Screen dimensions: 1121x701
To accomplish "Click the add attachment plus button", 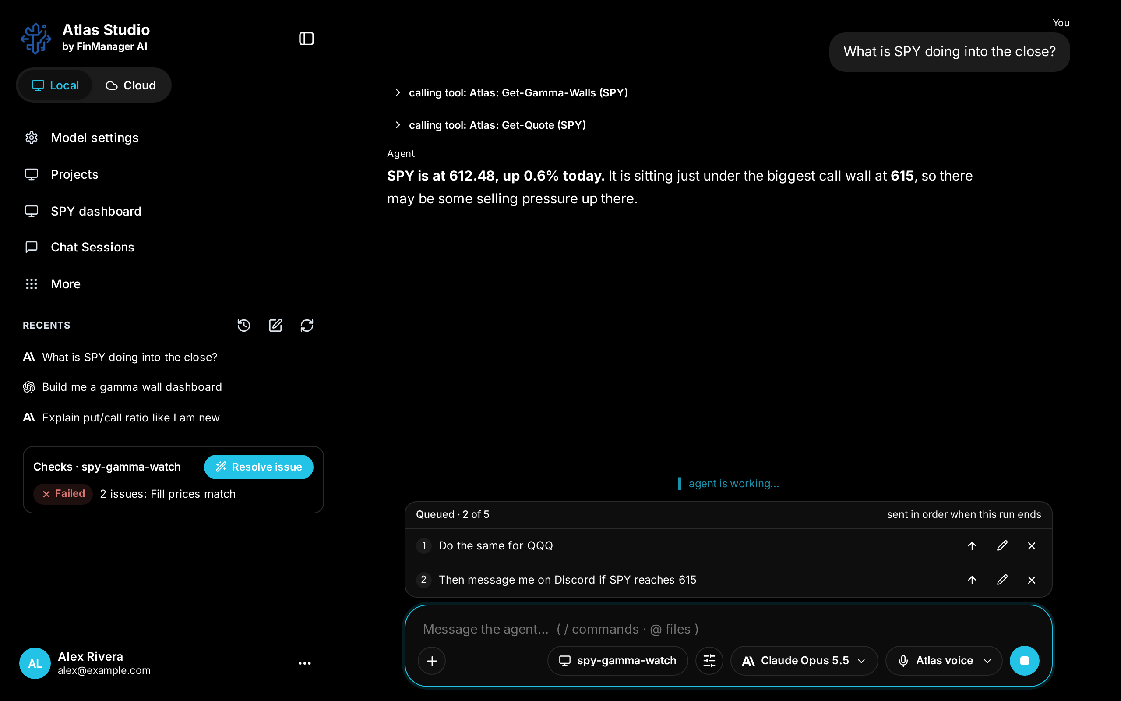I will [x=432, y=661].
